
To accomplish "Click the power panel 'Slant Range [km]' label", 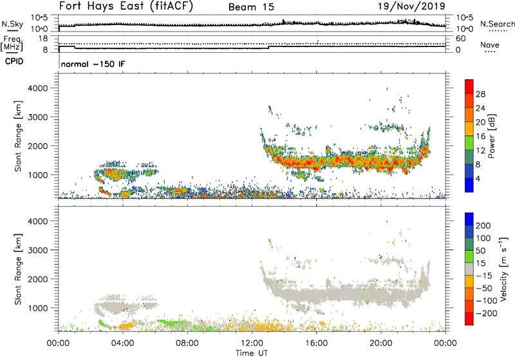I will [18, 136].
